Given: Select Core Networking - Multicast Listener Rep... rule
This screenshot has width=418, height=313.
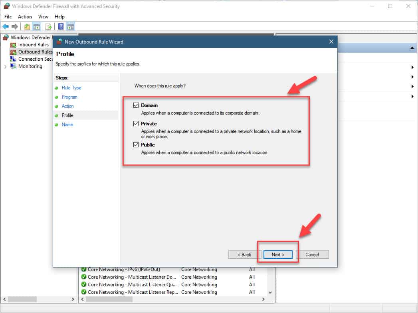Looking at the screenshot, I should pyautogui.click(x=133, y=292).
